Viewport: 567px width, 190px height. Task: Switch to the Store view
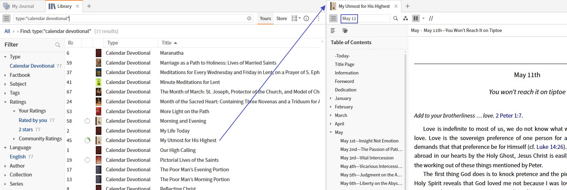click(281, 18)
